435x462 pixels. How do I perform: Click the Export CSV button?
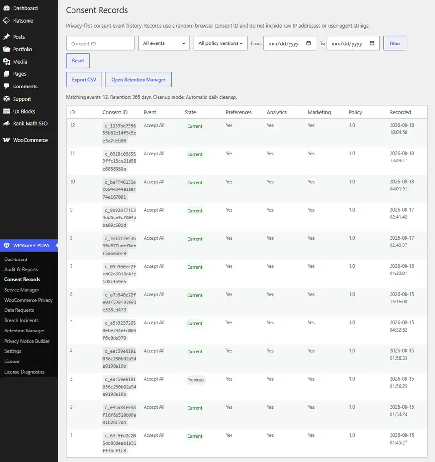pyautogui.click(x=84, y=80)
